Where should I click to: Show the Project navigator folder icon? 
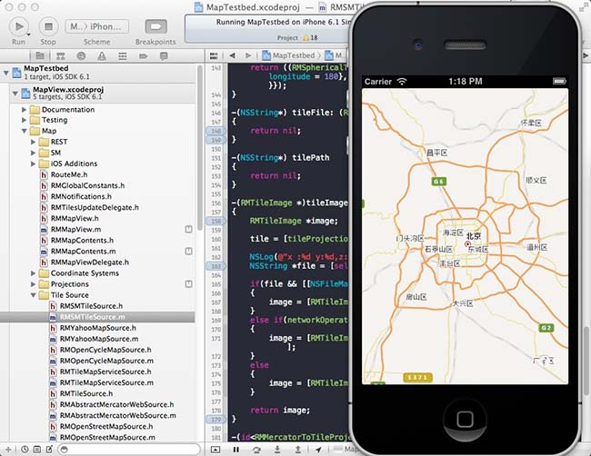tap(40, 56)
